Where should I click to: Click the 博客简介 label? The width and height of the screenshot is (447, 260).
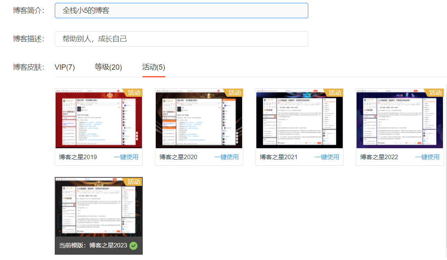[28, 11]
